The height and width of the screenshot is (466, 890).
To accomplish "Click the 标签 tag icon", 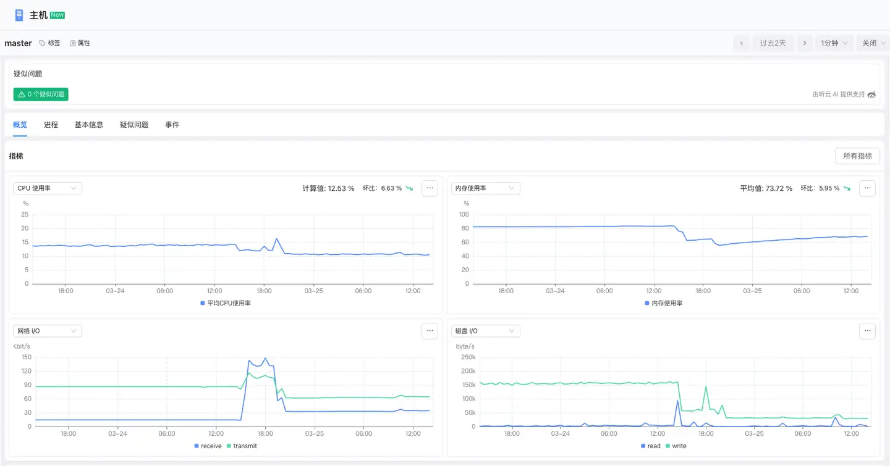I will (43, 43).
